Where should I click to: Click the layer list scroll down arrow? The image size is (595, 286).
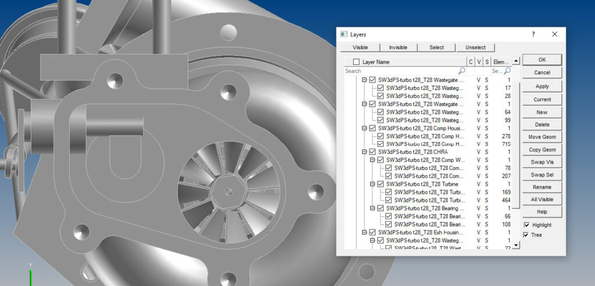[x=516, y=246]
